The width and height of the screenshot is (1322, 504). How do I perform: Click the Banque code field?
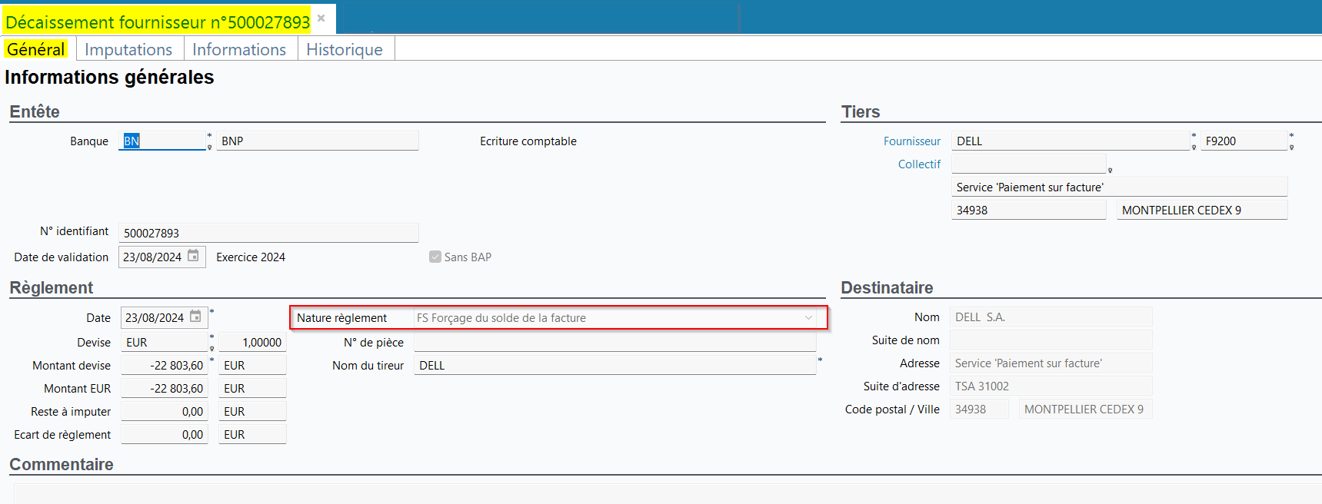pyautogui.click(x=163, y=141)
